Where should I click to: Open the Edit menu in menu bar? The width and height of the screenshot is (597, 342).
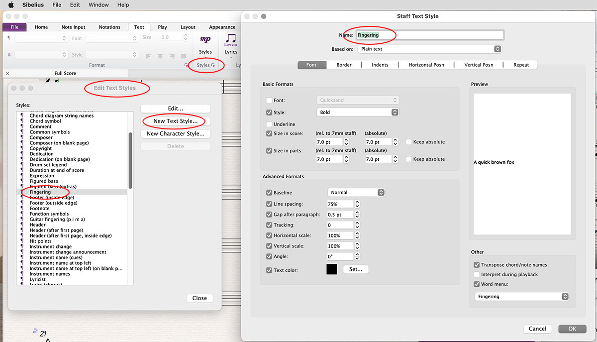(75, 5)
